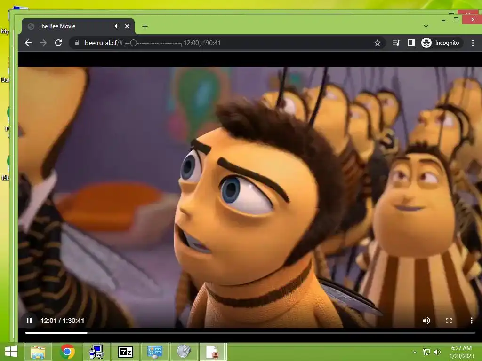View site lock information
Screen dimensions: 482x361
click(77, 43)
